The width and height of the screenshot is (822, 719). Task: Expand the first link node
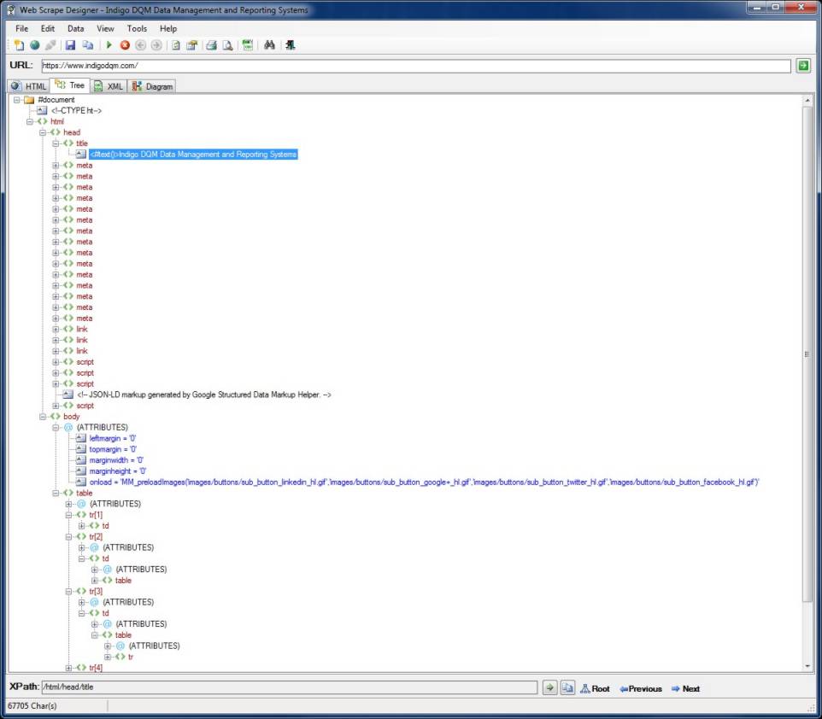[x=56, y=329]
